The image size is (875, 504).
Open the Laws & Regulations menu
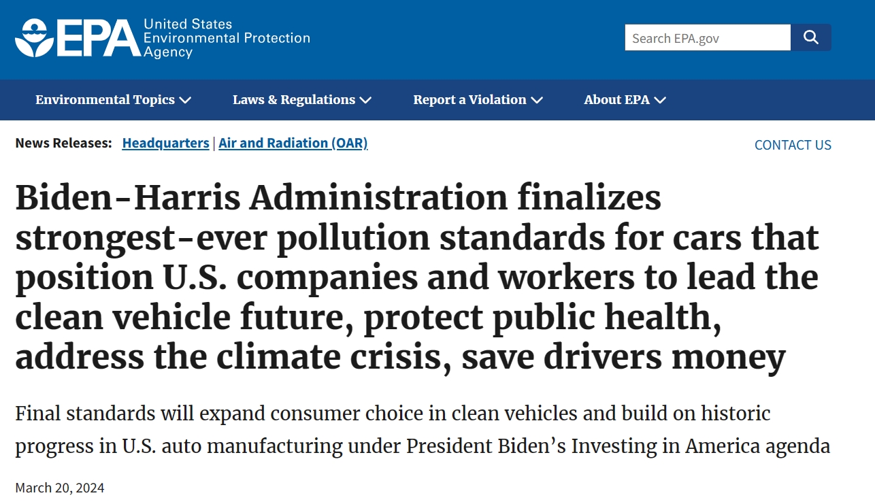pos(293,100)
